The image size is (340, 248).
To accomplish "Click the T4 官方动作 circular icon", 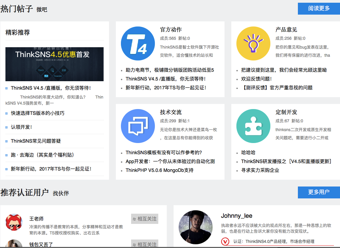I will [x=138, y=43].
